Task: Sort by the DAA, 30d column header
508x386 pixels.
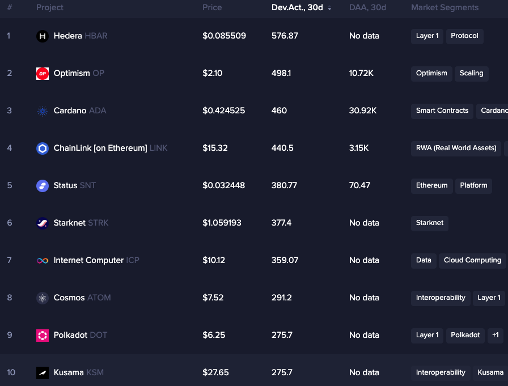Action: (x=367, y=7)
